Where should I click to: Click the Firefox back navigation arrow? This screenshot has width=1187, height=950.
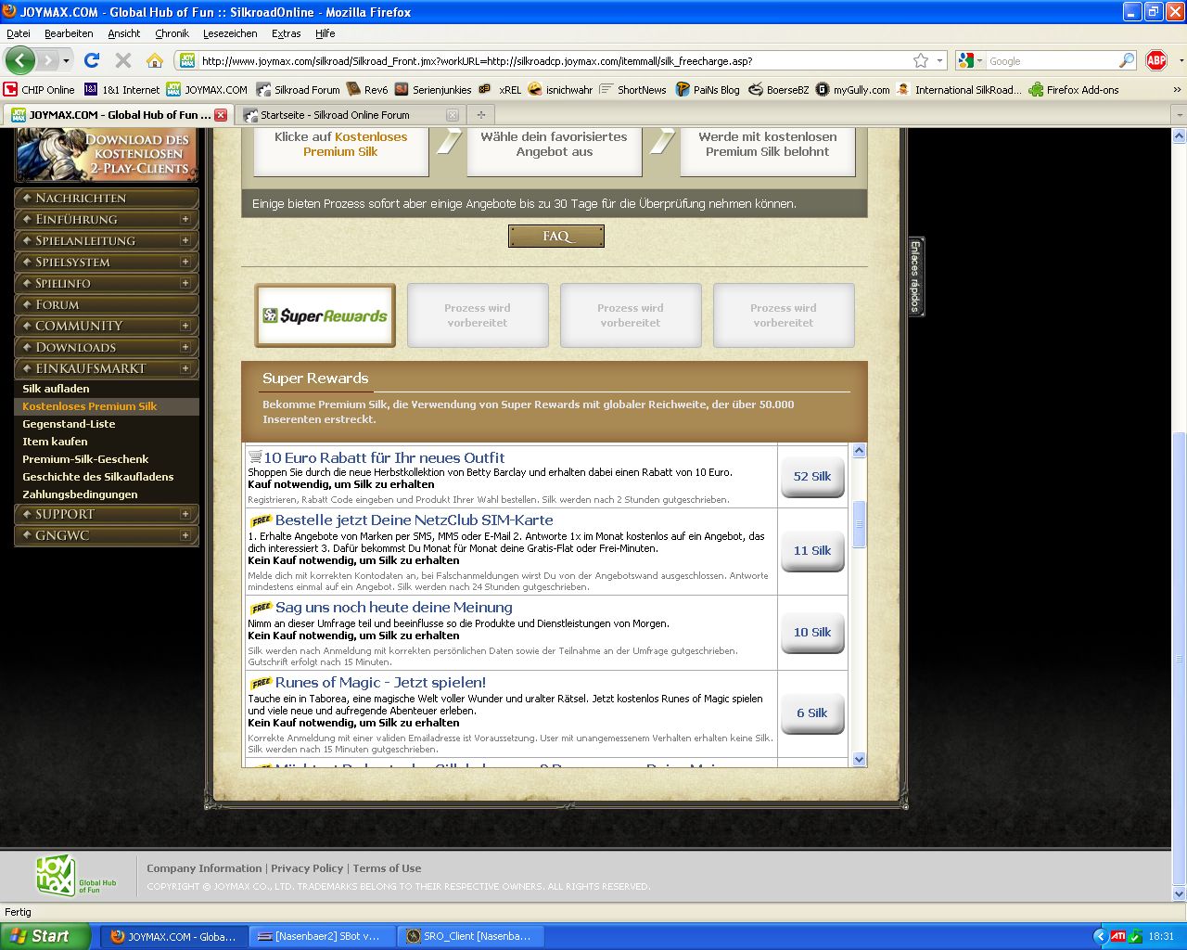(x=20, y=60)
